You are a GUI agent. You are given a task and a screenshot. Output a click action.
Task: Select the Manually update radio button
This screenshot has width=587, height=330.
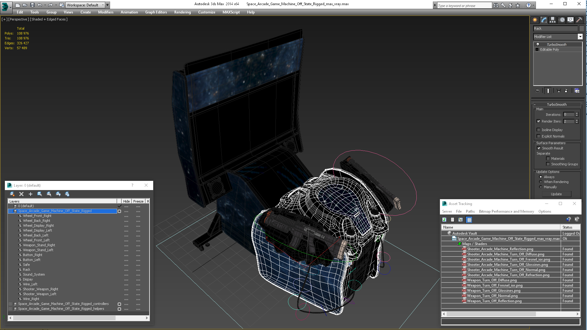(541, 187)
